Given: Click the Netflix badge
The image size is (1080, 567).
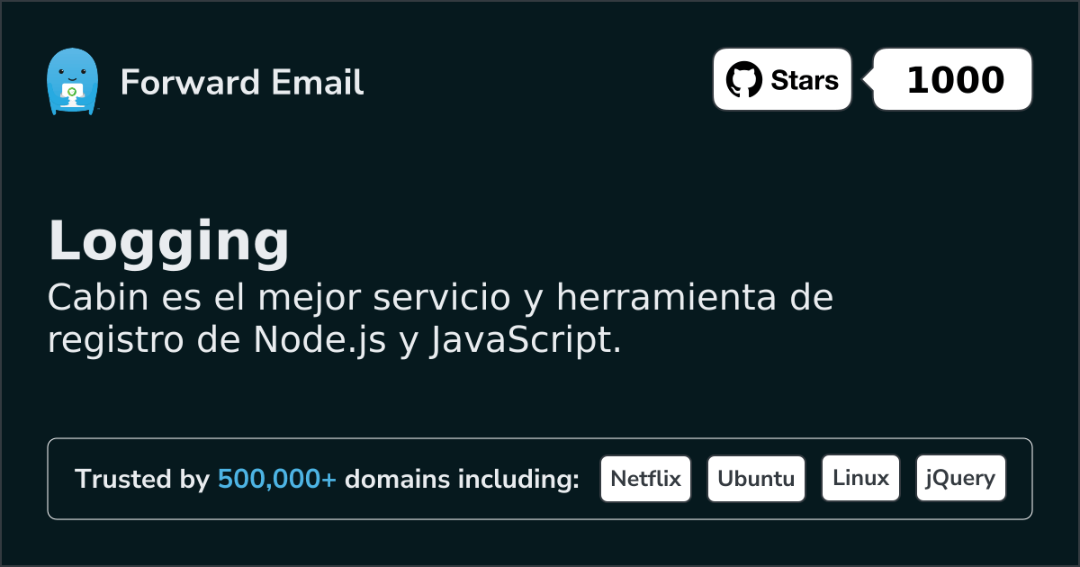Looking at the screenshot, I should (x=645, y=479).
